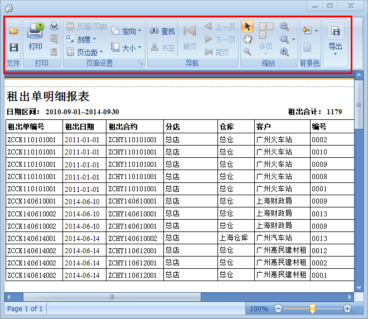Click the vertical scrollbar down arrow
This screenshot has height=319, width=368.
tap(359, 288)
